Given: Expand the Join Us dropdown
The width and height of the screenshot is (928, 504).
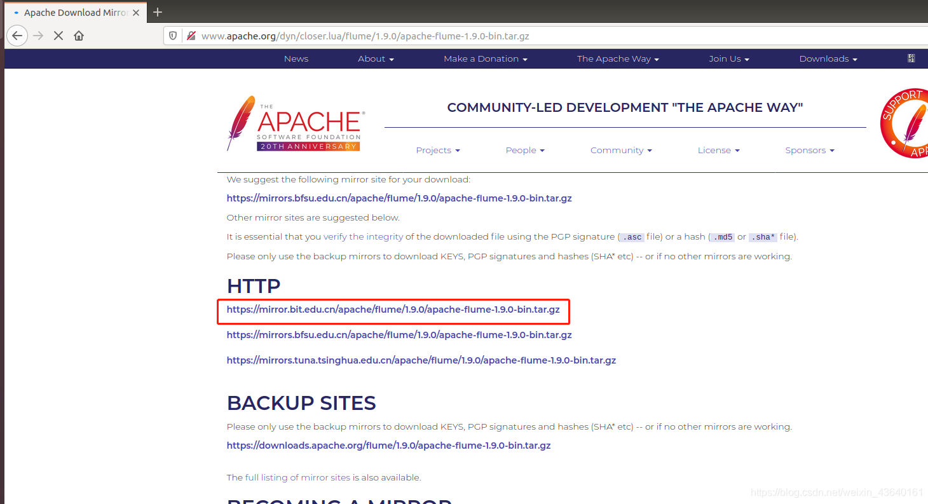Looking at the screenshot, I should coord(729,58).
